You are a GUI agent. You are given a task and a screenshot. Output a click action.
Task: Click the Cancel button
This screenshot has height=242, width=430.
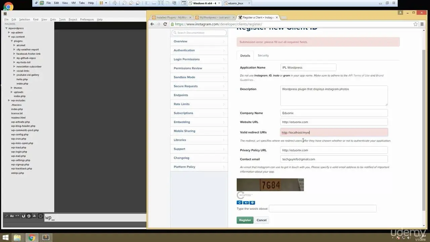pos(261,220)
